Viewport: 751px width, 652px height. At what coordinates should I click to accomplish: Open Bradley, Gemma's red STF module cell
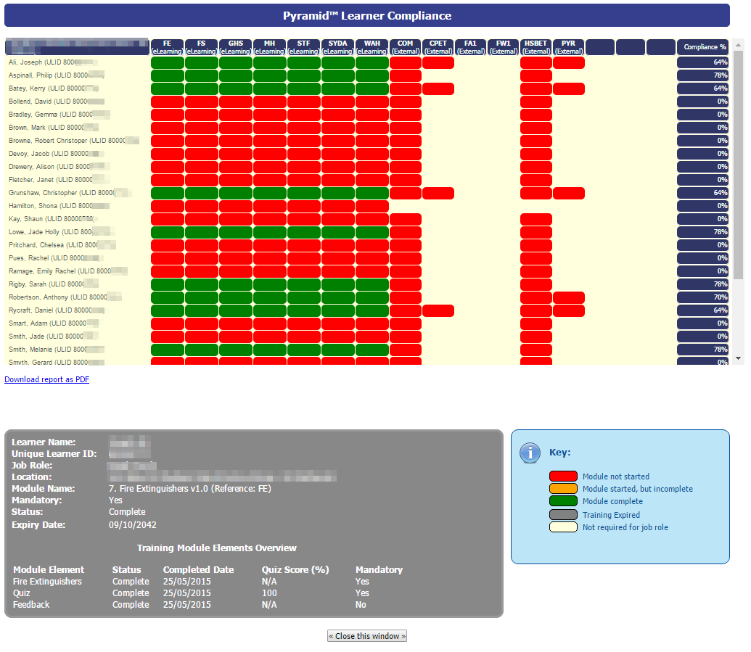(304, 115)
